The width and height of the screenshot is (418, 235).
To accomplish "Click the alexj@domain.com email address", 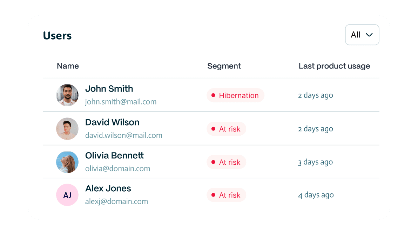I will point(116,202).
